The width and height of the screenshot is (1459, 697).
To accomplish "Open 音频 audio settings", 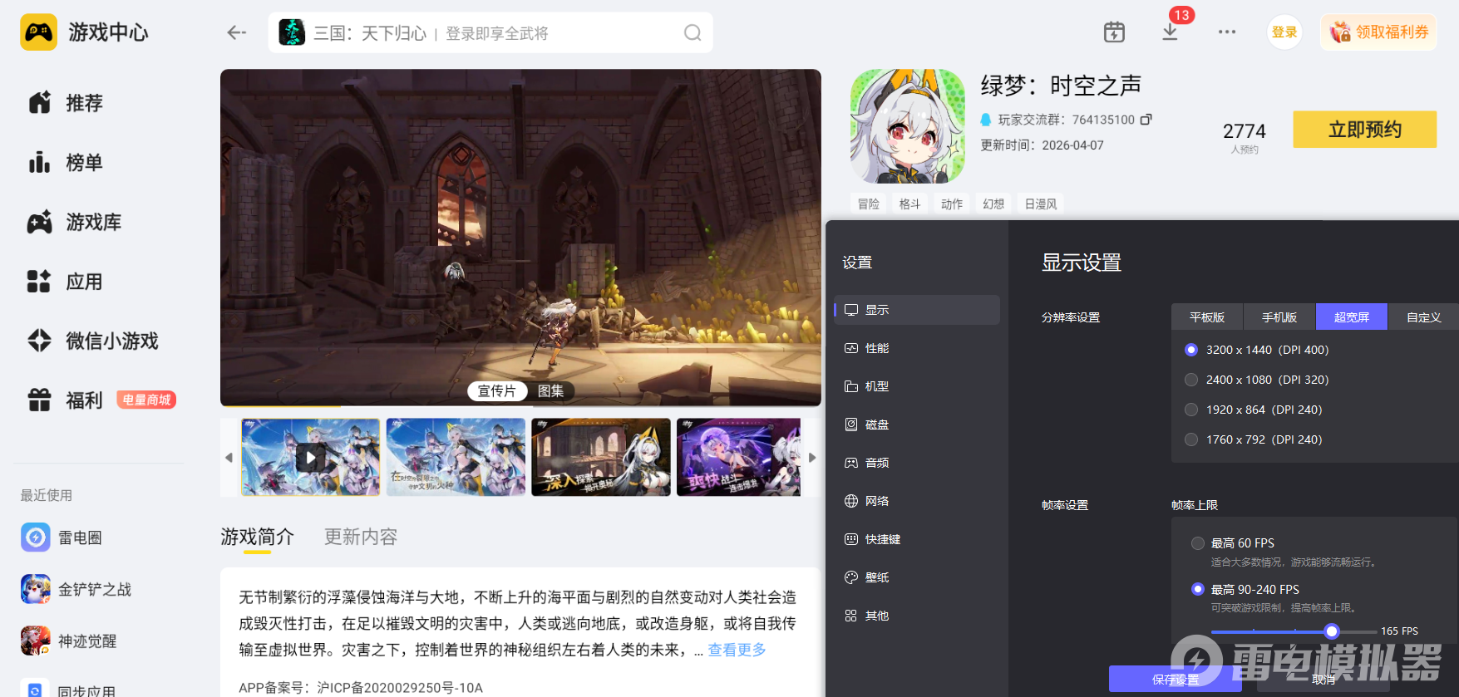I will pos(917,463).
